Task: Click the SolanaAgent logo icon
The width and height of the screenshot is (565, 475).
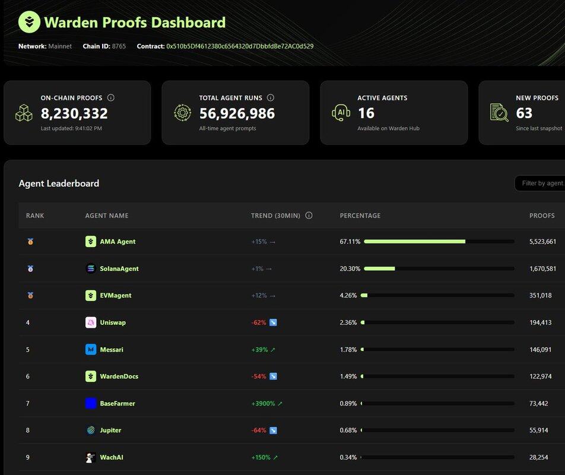Action: coord(90,268)
